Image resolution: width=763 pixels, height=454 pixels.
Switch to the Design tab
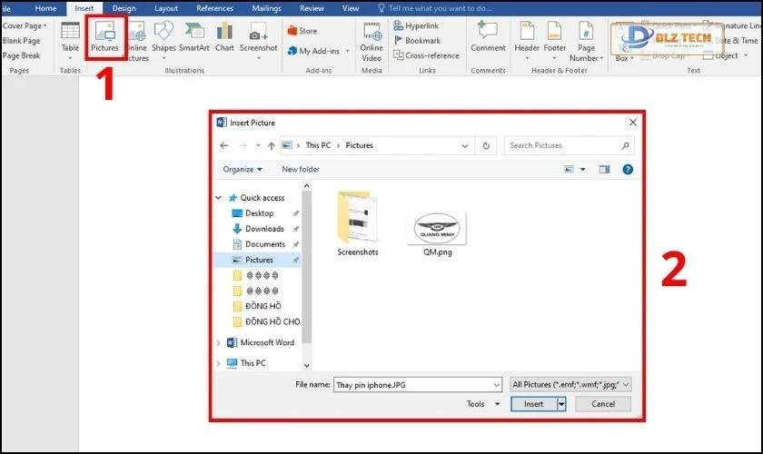click(x=124, y=8)
